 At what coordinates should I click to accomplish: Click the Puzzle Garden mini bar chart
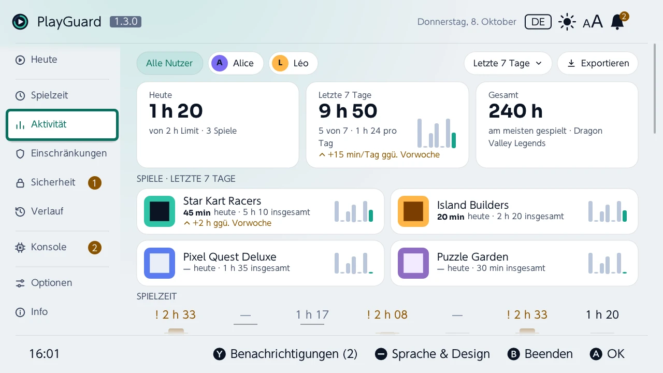[x=608, y=263]
